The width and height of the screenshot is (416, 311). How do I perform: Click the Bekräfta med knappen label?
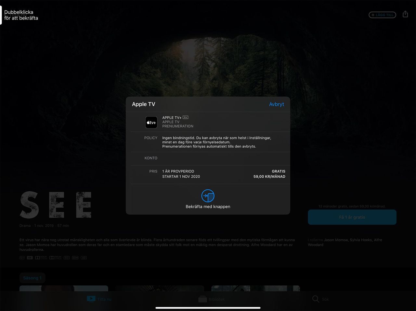[208, 207]
